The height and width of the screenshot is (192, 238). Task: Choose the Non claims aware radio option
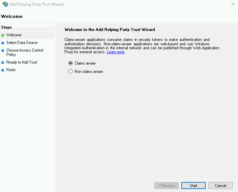tap(70, 72)
